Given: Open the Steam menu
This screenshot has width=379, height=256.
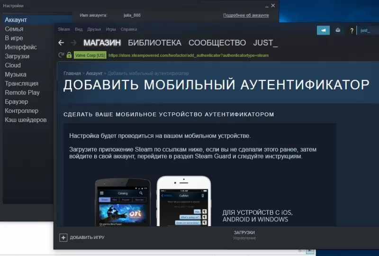Looking at the screenshot, I should click(x=64, y=29).
